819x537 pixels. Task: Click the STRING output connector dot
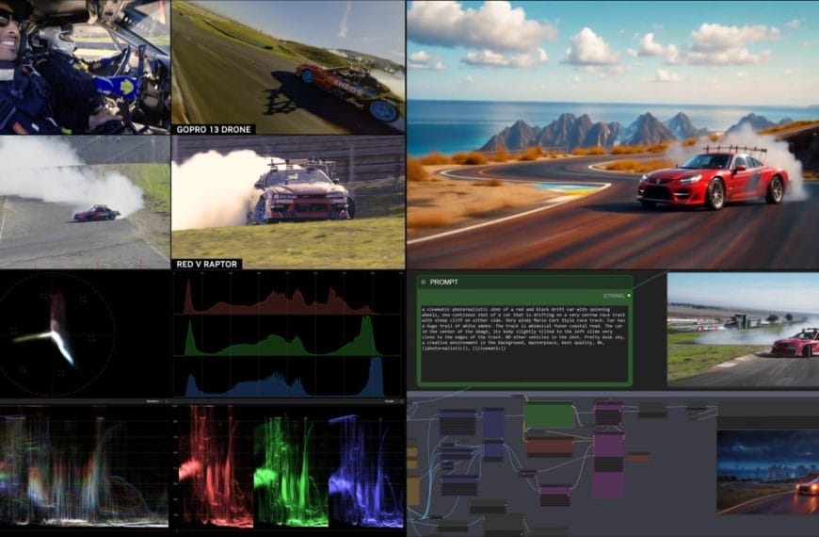tap(629, 296)
